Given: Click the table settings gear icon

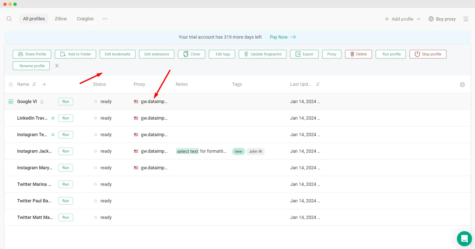Looking at the screenshot, I should point(462,85).
